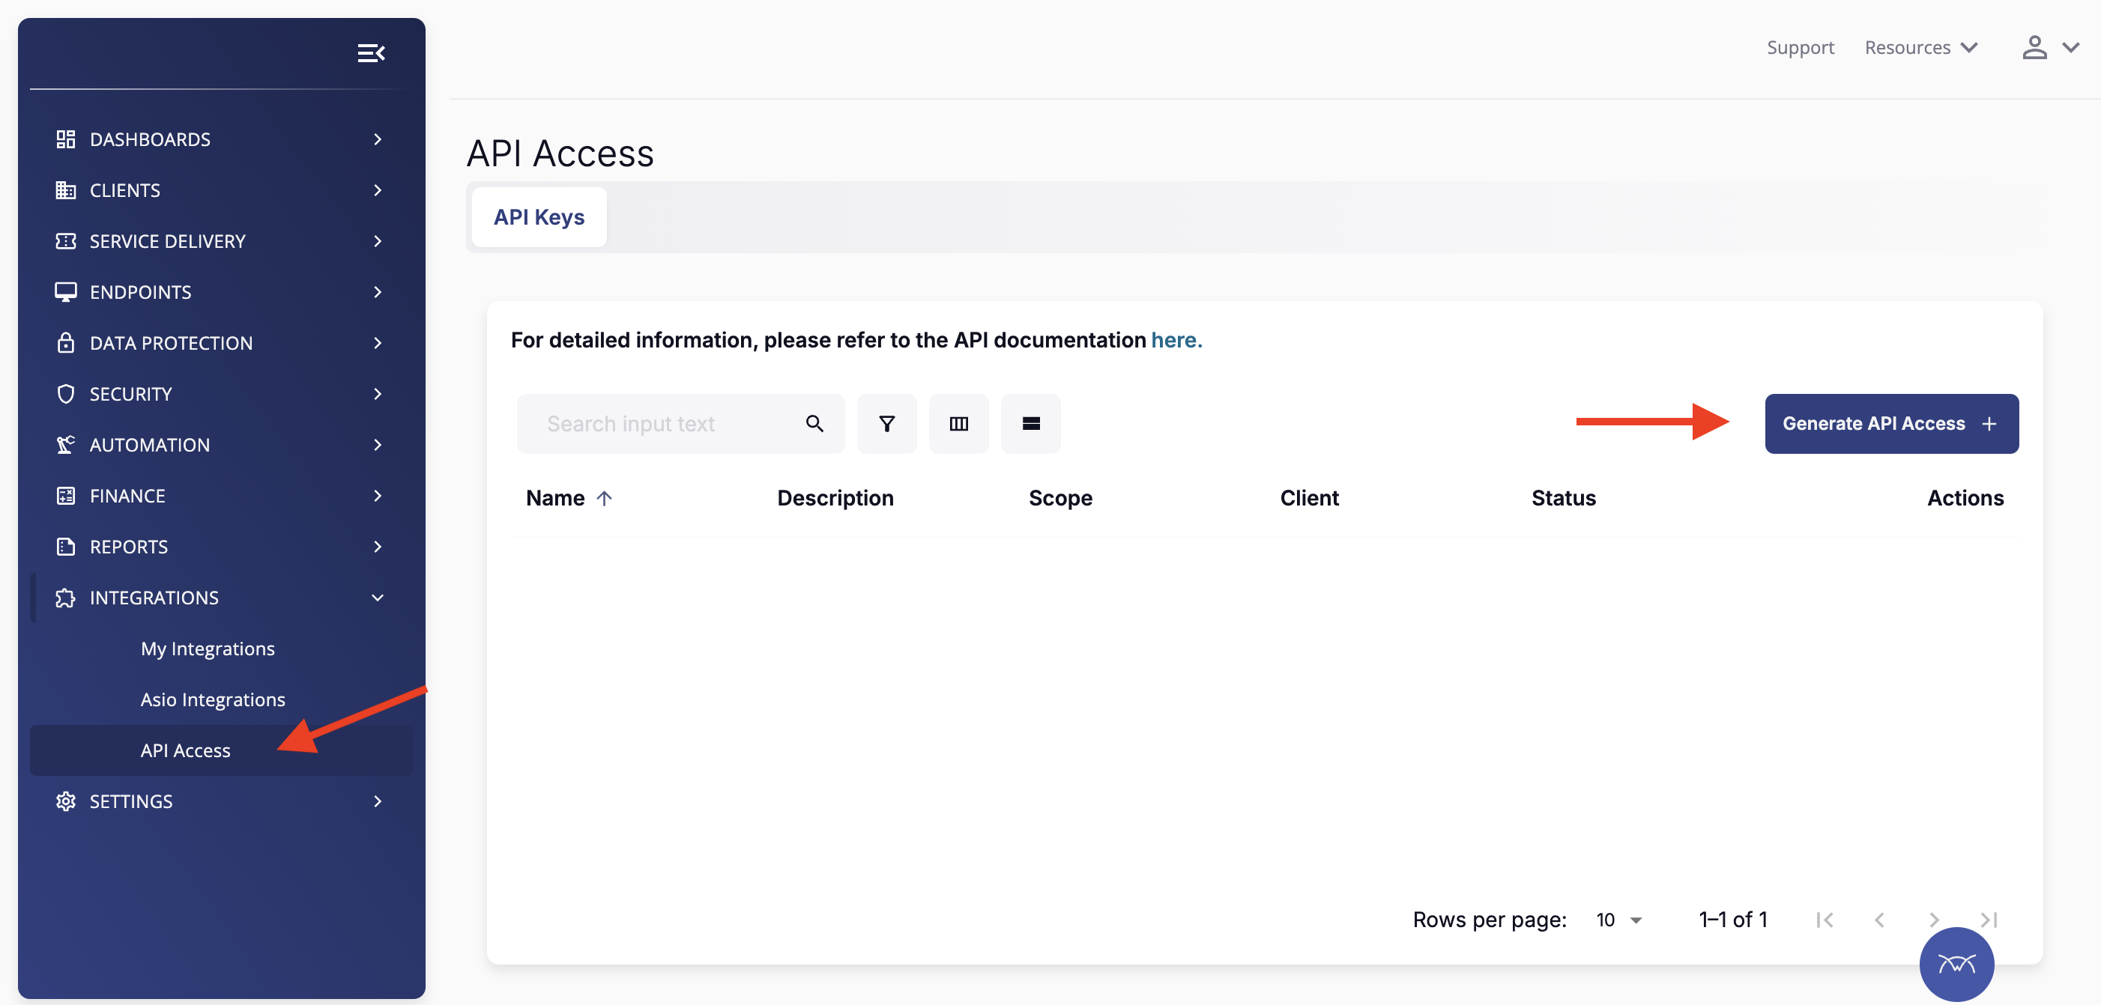The image size is (2101, 1005).
Task: Click the search magnifier icon
Action: [x=814, y=423]
